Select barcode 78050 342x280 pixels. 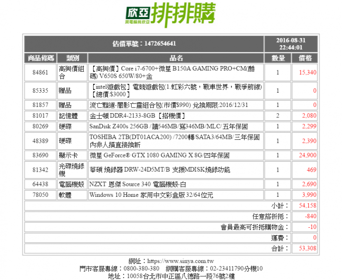[40, 195]
